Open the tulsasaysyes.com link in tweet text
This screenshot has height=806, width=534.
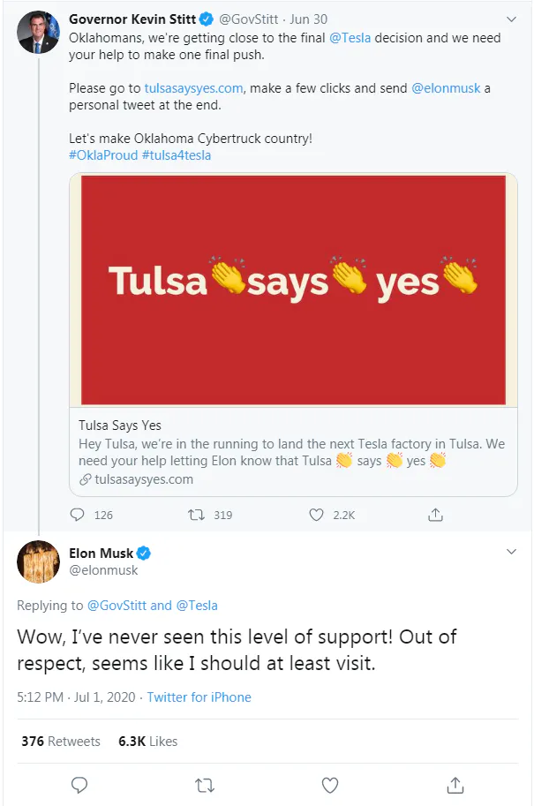point(193,88)
